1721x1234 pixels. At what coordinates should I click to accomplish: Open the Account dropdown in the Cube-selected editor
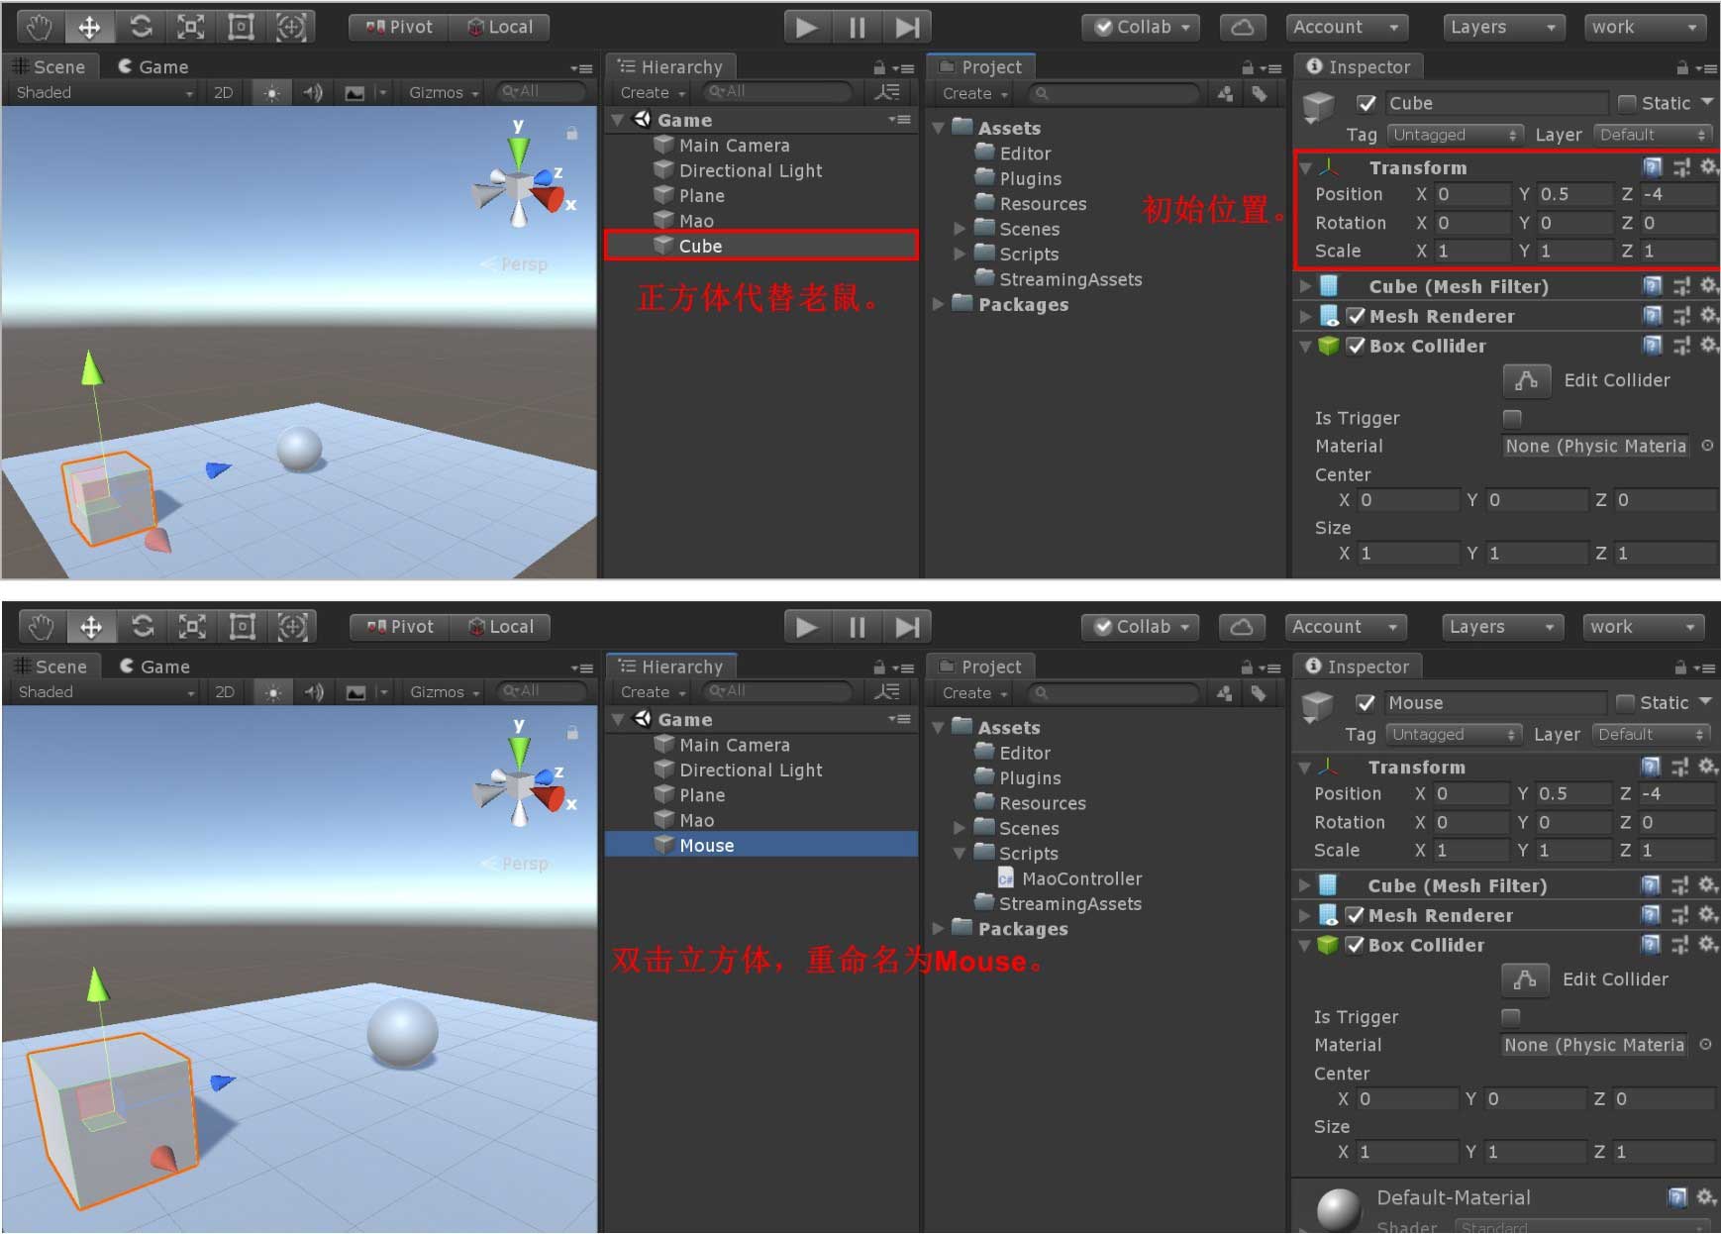(x=1347, y=27)
